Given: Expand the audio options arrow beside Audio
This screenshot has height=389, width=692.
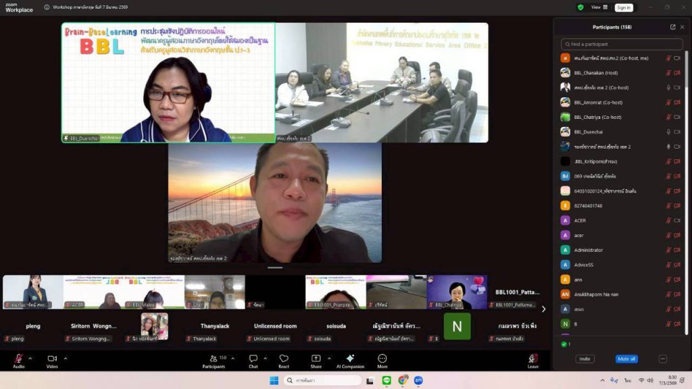Looking at the screenshot, I should [32, 358].
